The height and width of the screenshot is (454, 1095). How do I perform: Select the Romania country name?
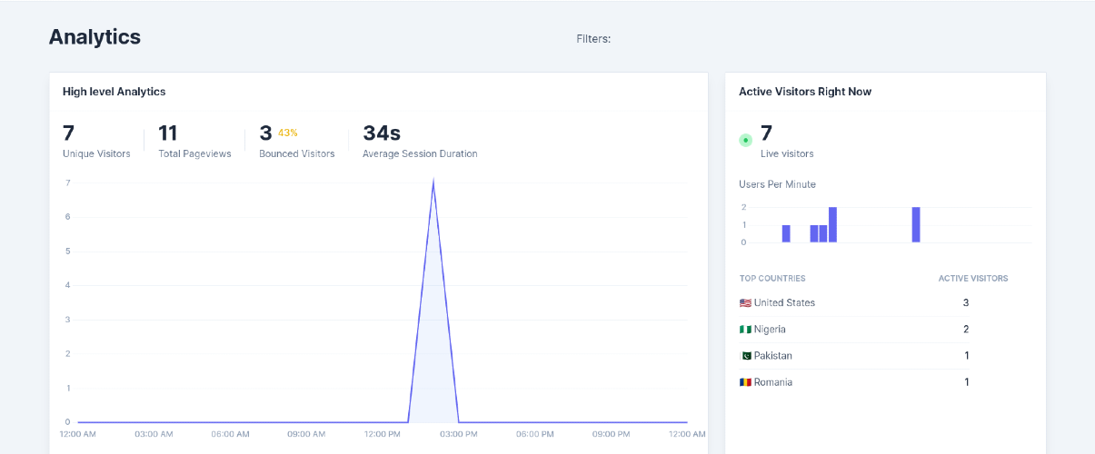point(773,382)
